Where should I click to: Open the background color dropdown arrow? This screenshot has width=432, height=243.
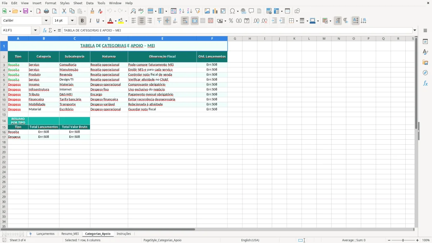point(126,21)
